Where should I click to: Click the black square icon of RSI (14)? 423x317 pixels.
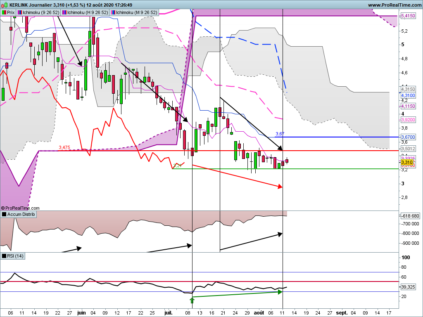pos(4,256)
